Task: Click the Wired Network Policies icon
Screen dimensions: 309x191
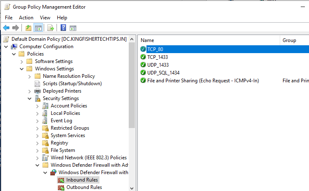Action: tap(45, 158)
